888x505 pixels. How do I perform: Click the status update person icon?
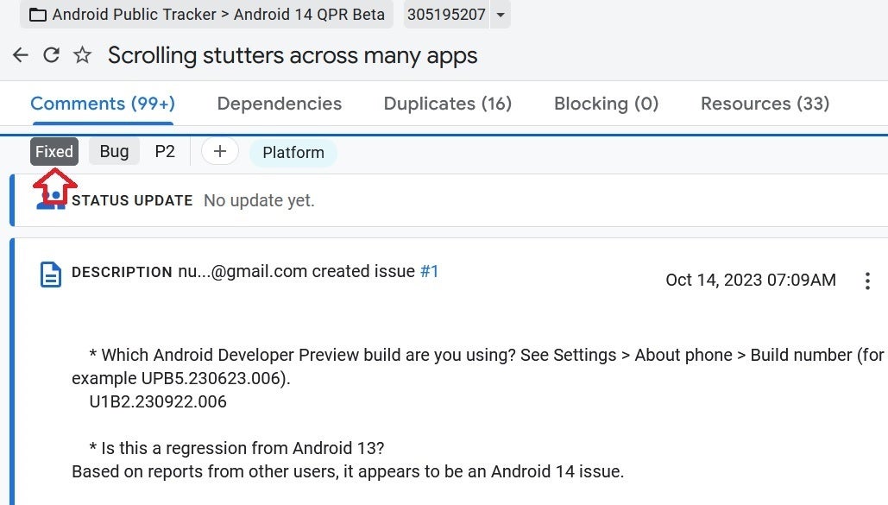click(x=51, y=200)
